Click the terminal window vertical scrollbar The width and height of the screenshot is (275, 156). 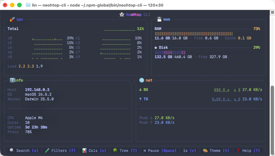point(272,118)
